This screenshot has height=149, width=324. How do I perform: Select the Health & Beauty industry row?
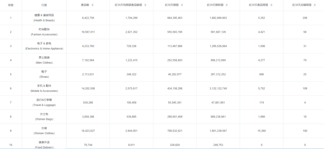tap(44, 18)
